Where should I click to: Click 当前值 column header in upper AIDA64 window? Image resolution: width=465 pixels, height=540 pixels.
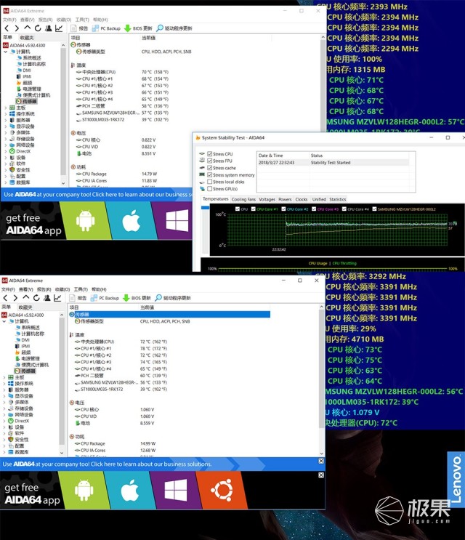pyautogui.click(x=149, y=38)
